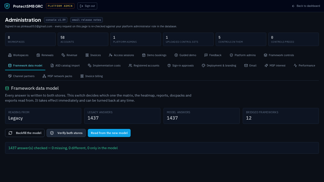Click the Performance activity pulse icon
This screenshot has width=324, height=182.
coord(295,65)
